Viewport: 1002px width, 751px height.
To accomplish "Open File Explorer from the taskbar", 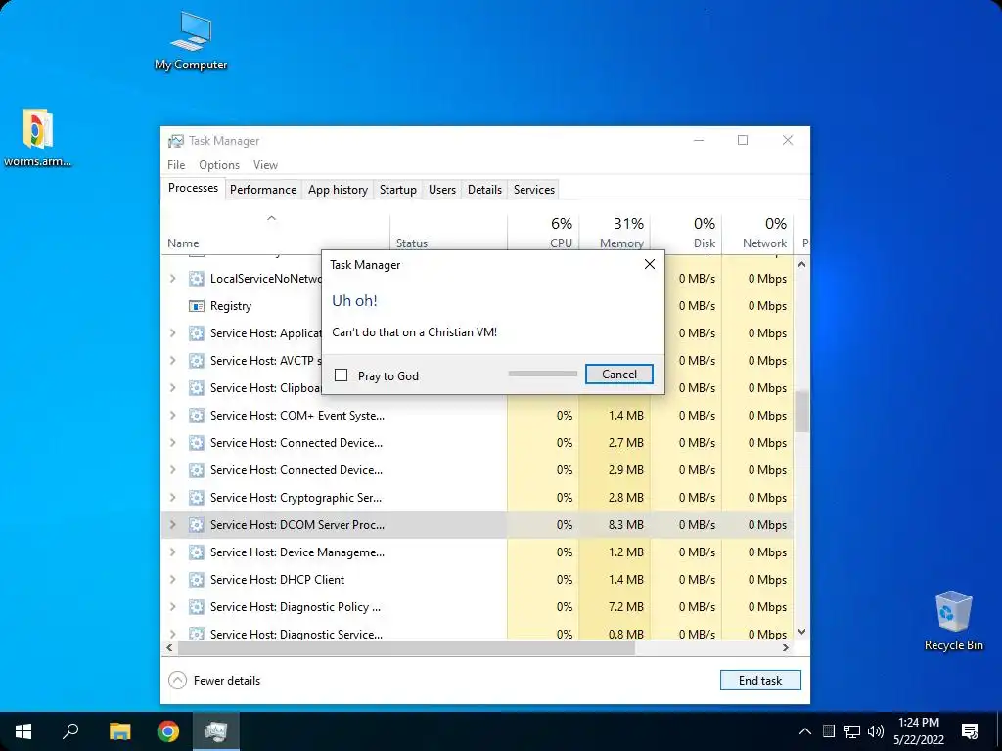I will (x=119, y=731).
